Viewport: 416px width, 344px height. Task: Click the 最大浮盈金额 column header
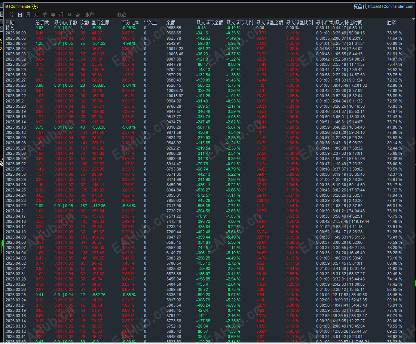[x=270, y=22]
